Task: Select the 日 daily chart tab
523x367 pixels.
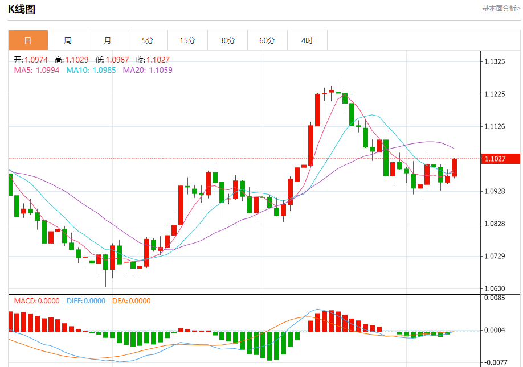Action: tap(28, 40)
